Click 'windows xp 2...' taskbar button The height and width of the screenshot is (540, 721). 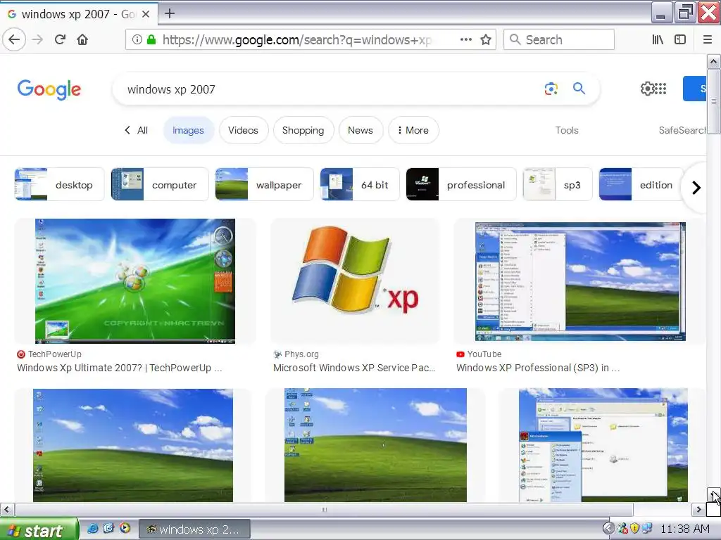pos(194,529)
